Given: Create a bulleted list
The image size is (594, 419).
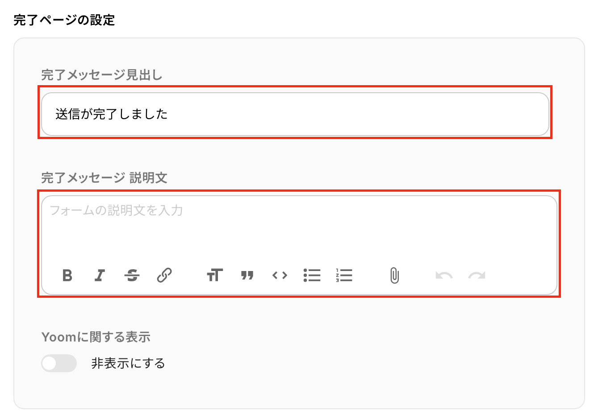Looking at the screenshot, I should pyautogui.click(x=312, y=275).
